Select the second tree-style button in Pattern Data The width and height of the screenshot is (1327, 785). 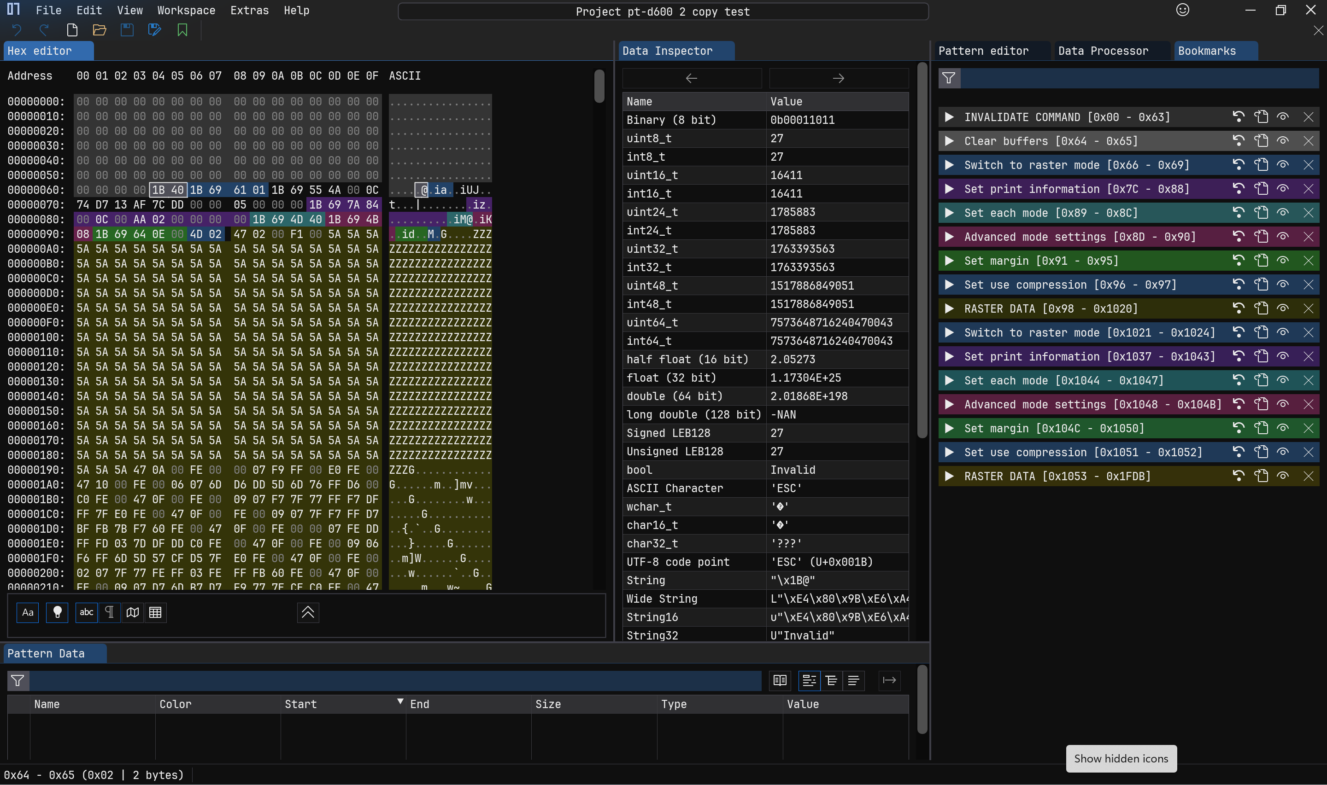point(832,681)
